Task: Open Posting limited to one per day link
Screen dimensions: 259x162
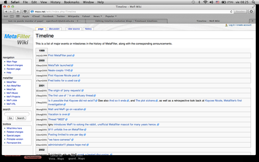Action: pos(66,134)
